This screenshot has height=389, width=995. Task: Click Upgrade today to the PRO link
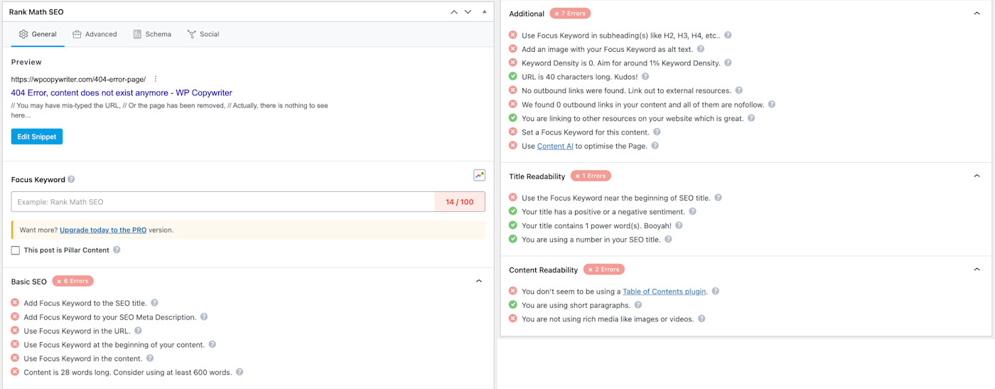point(103,230)
